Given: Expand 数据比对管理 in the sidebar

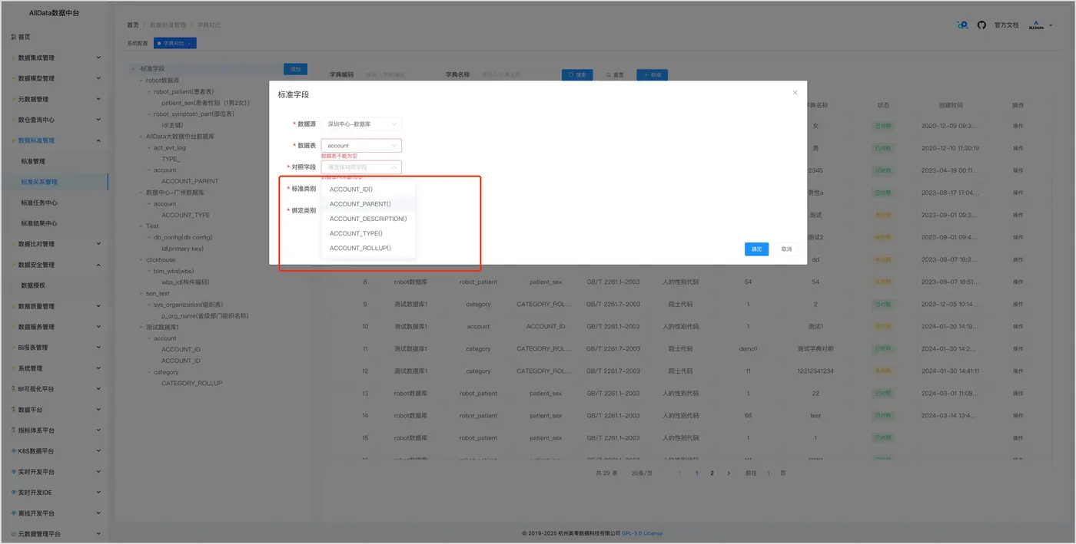Looking at the screenshot, I should tap(55, 244).
